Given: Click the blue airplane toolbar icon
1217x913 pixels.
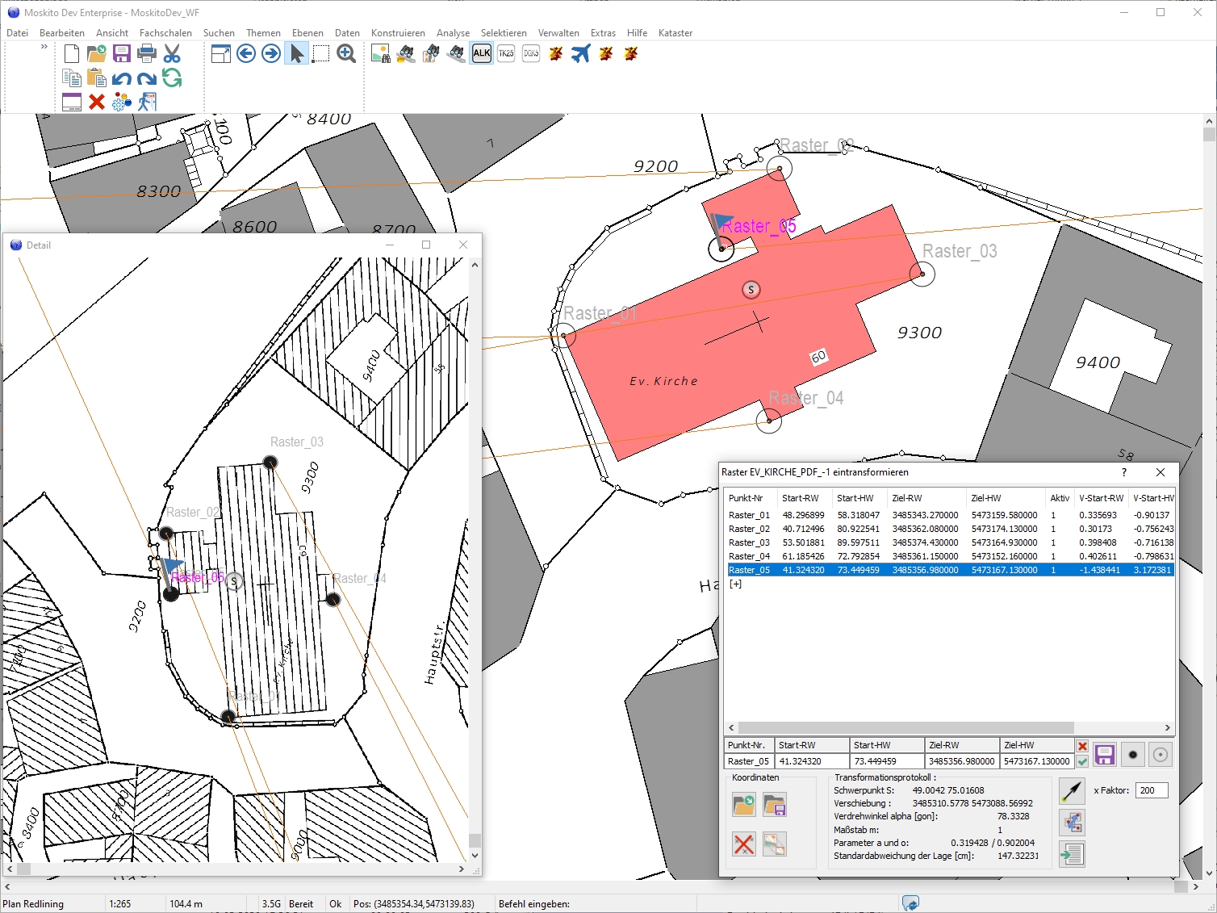Looking at the screenshot, I should (580, 54).
